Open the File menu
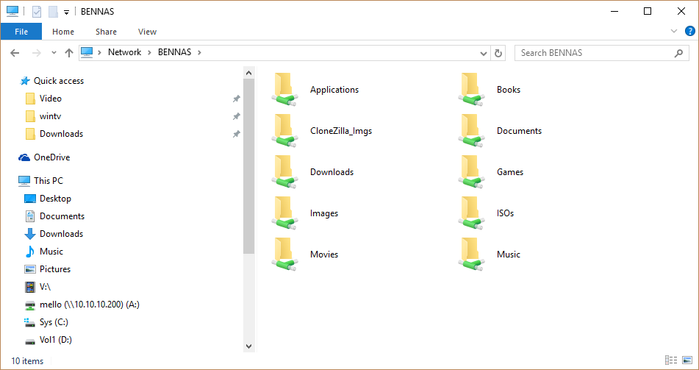 pos(21,32)
